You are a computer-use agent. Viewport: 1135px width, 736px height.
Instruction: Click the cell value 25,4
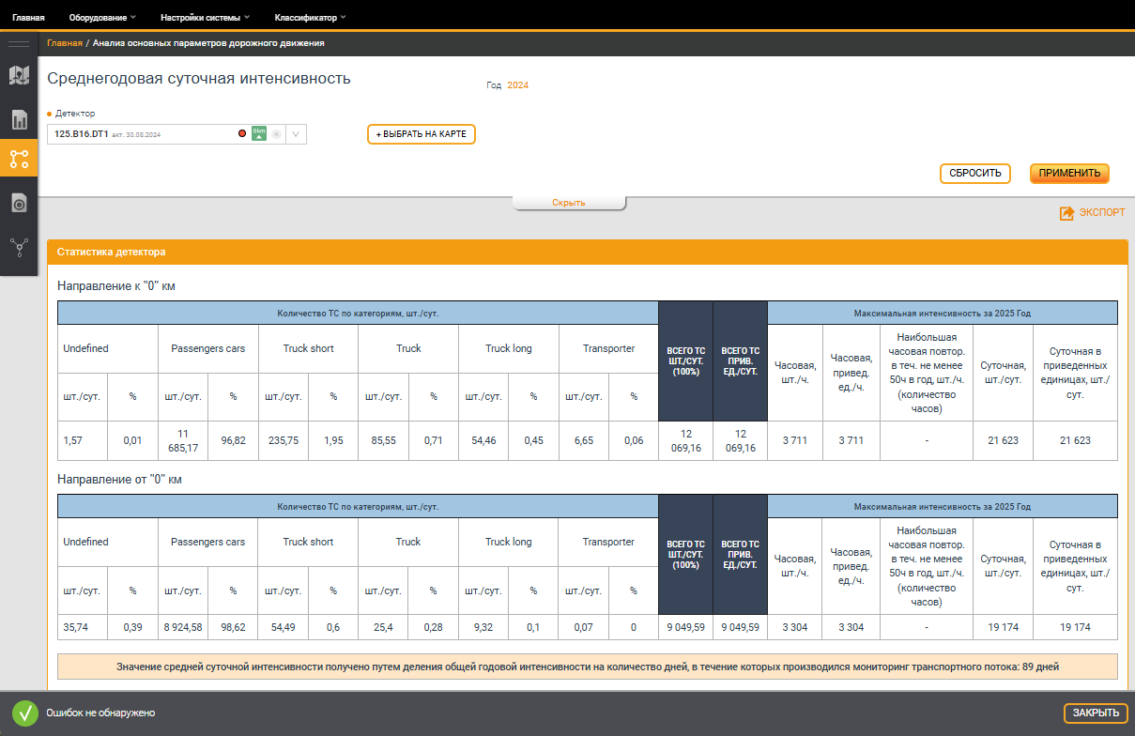(x=383, y=627)
